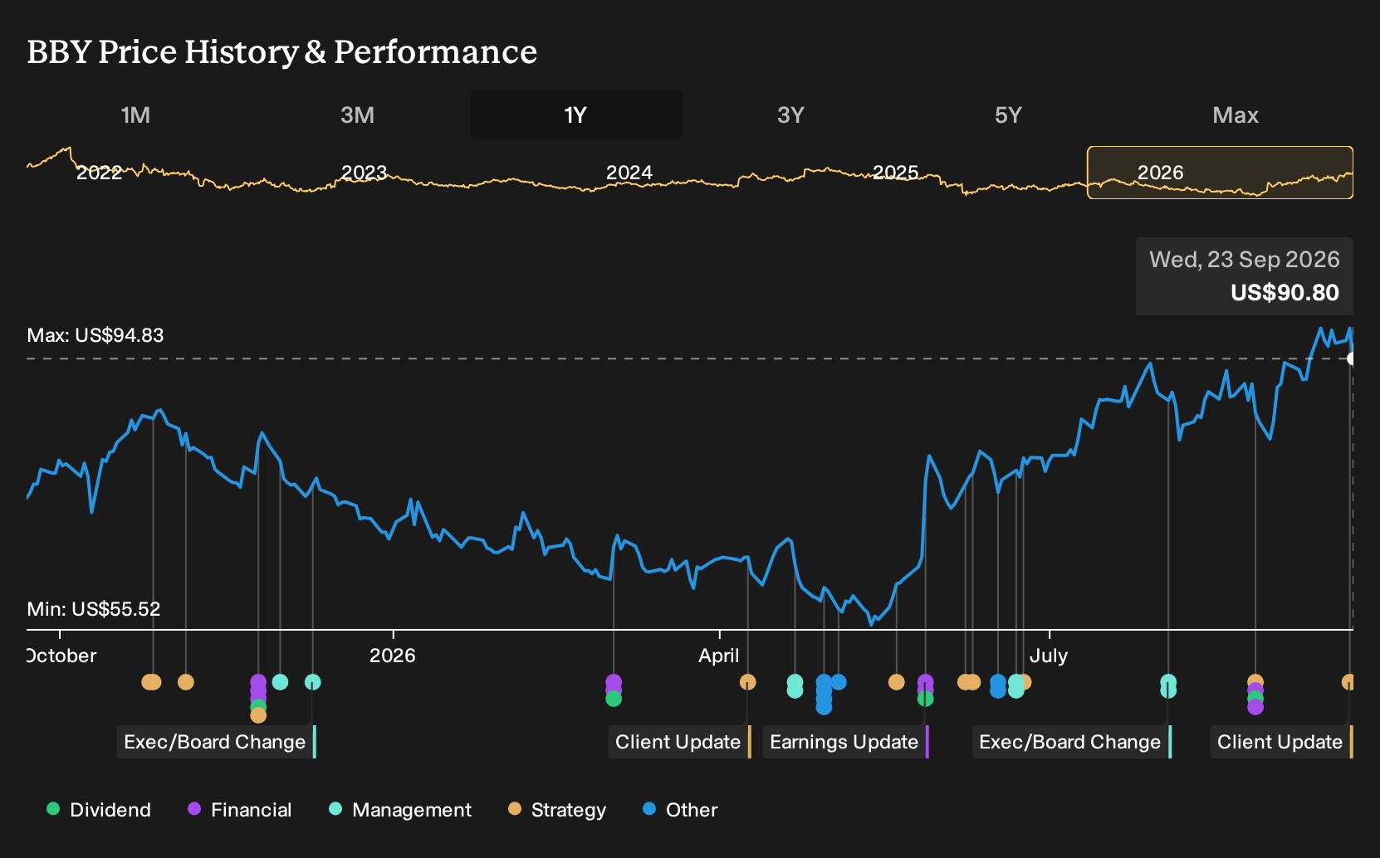Open the right Client Update event label
This screenshot has width=1380, height=858.
point(1282,742)
